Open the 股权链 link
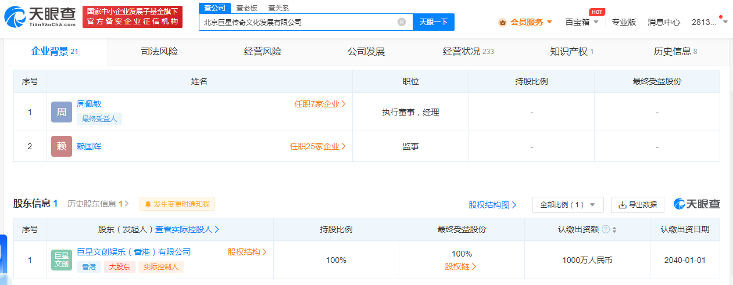 click(461, 266)
